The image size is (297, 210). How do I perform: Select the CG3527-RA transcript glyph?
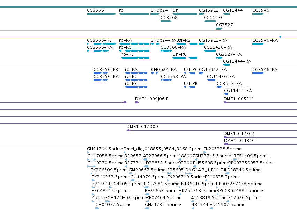click(x=219, y=58)
